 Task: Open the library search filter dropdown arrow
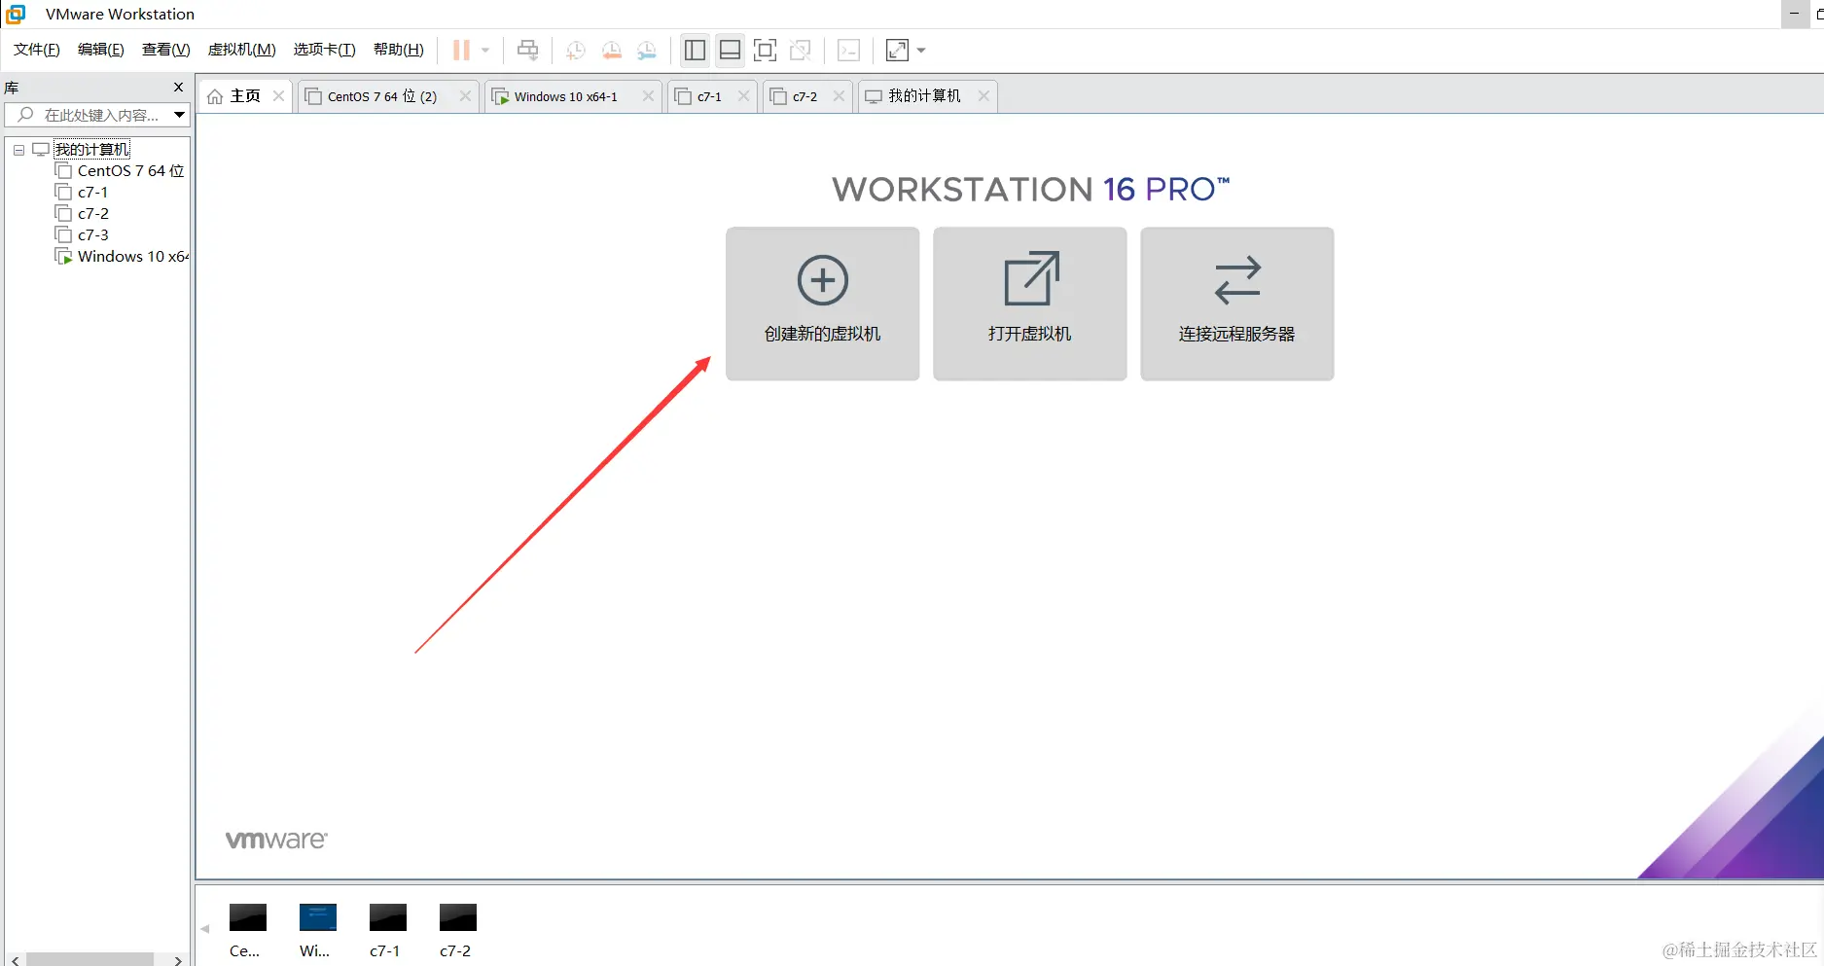(179, 115)
